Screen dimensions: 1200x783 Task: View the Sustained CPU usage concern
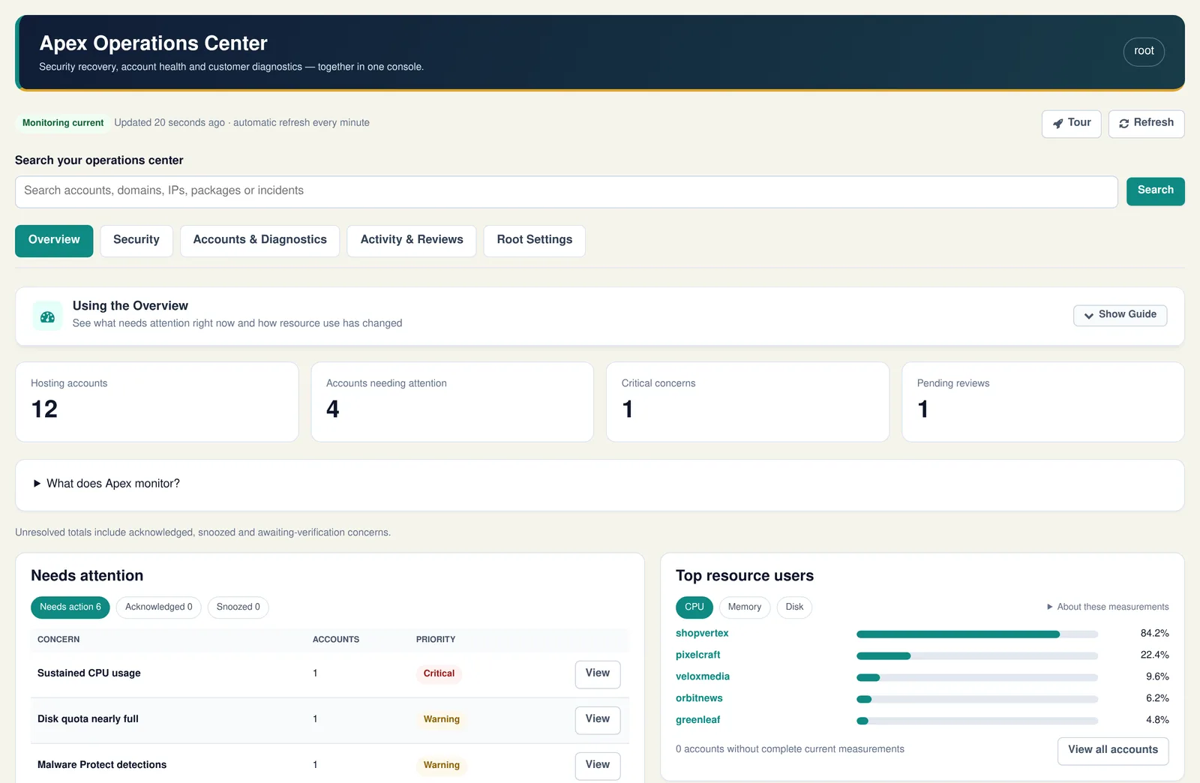click(x=598, y=674)
